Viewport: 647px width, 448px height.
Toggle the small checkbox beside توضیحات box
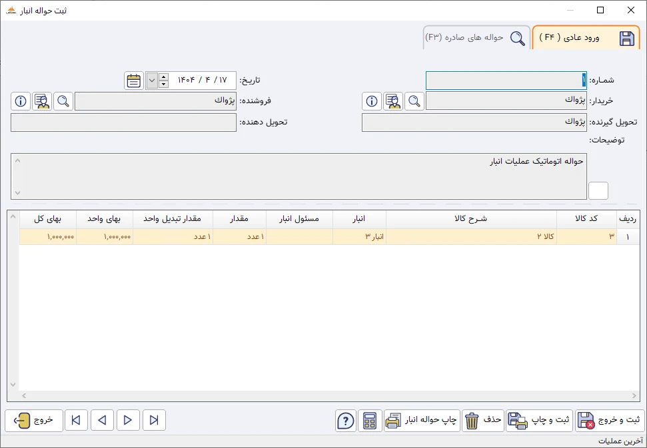598,190
